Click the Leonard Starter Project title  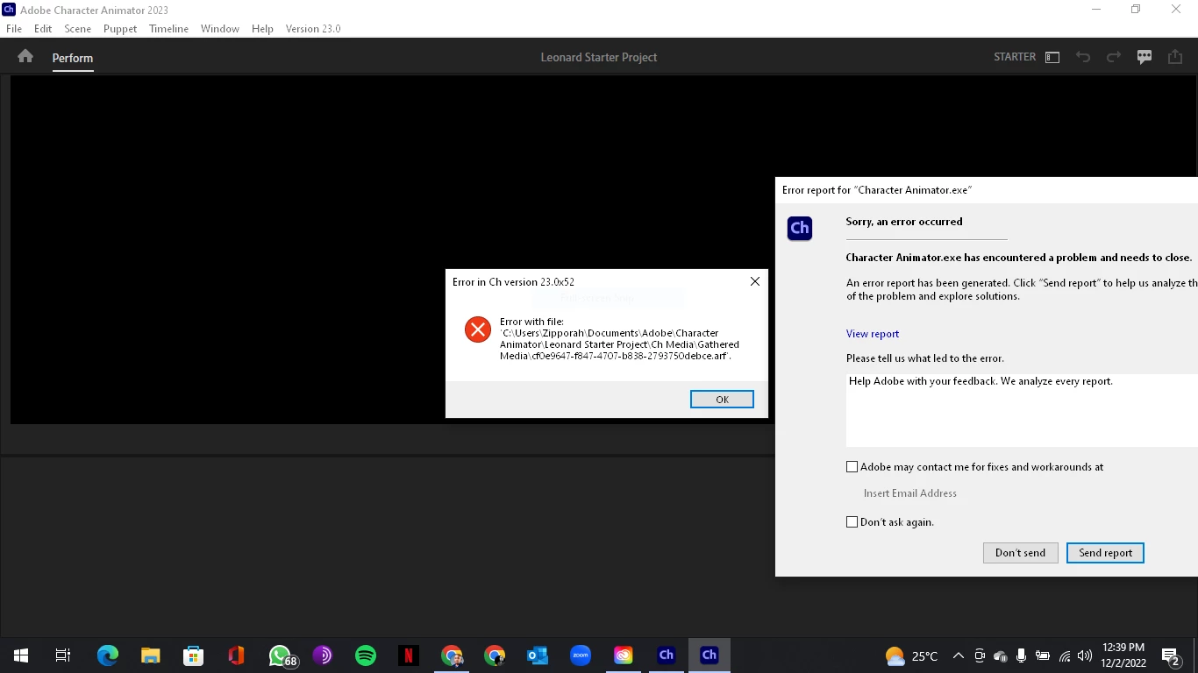[x=599, y=57]
